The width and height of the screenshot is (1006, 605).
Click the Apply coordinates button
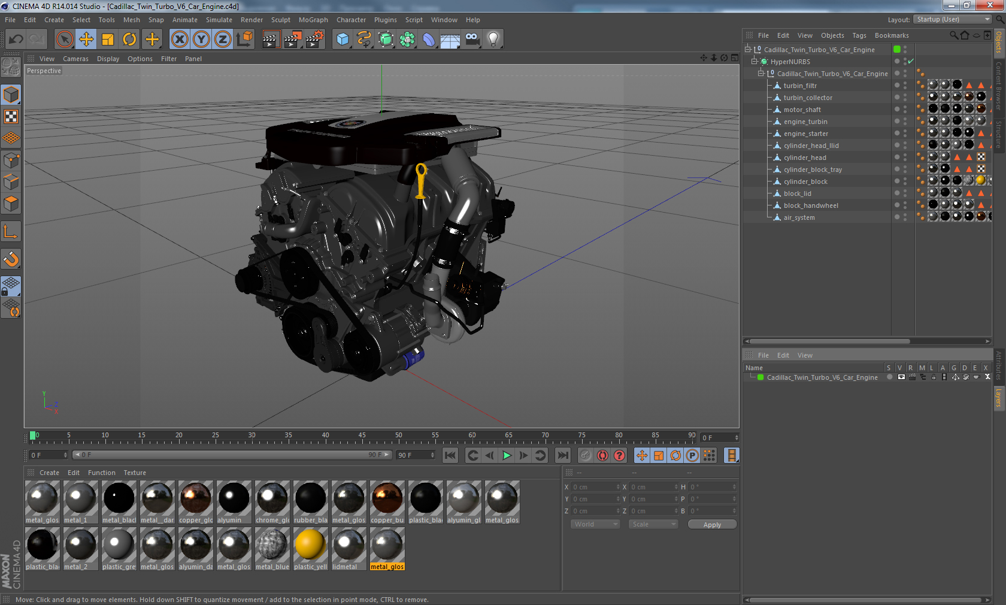click(712, 525)
